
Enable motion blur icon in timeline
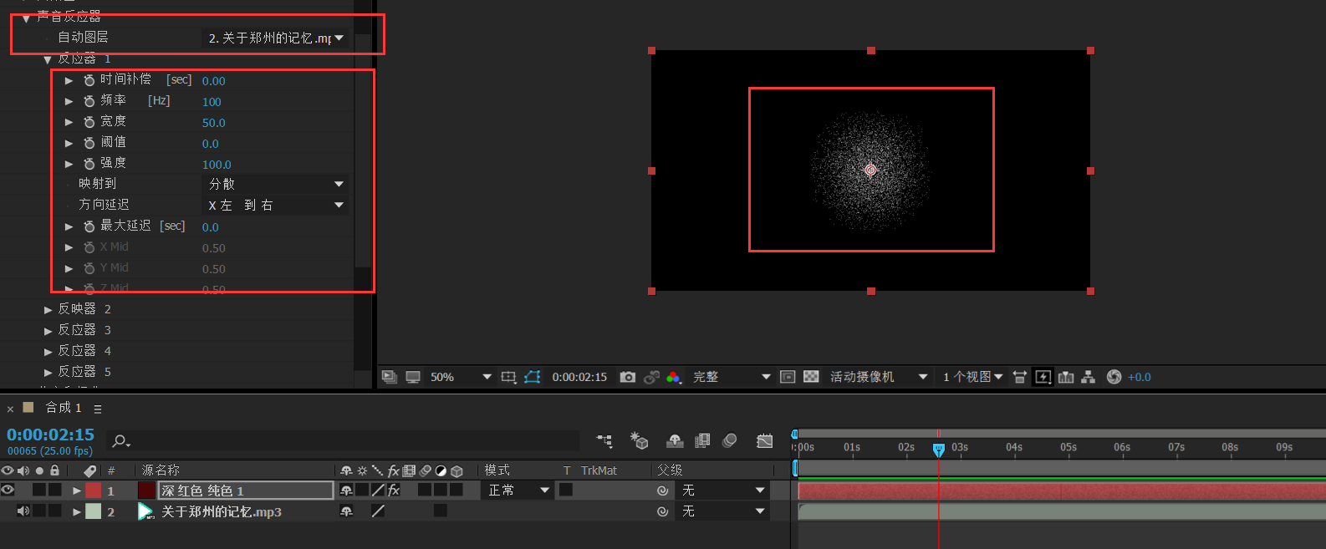click(730, 440)
